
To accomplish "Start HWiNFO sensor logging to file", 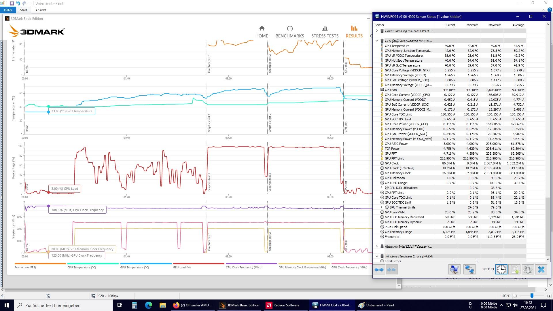I will [x=515, y=270].
